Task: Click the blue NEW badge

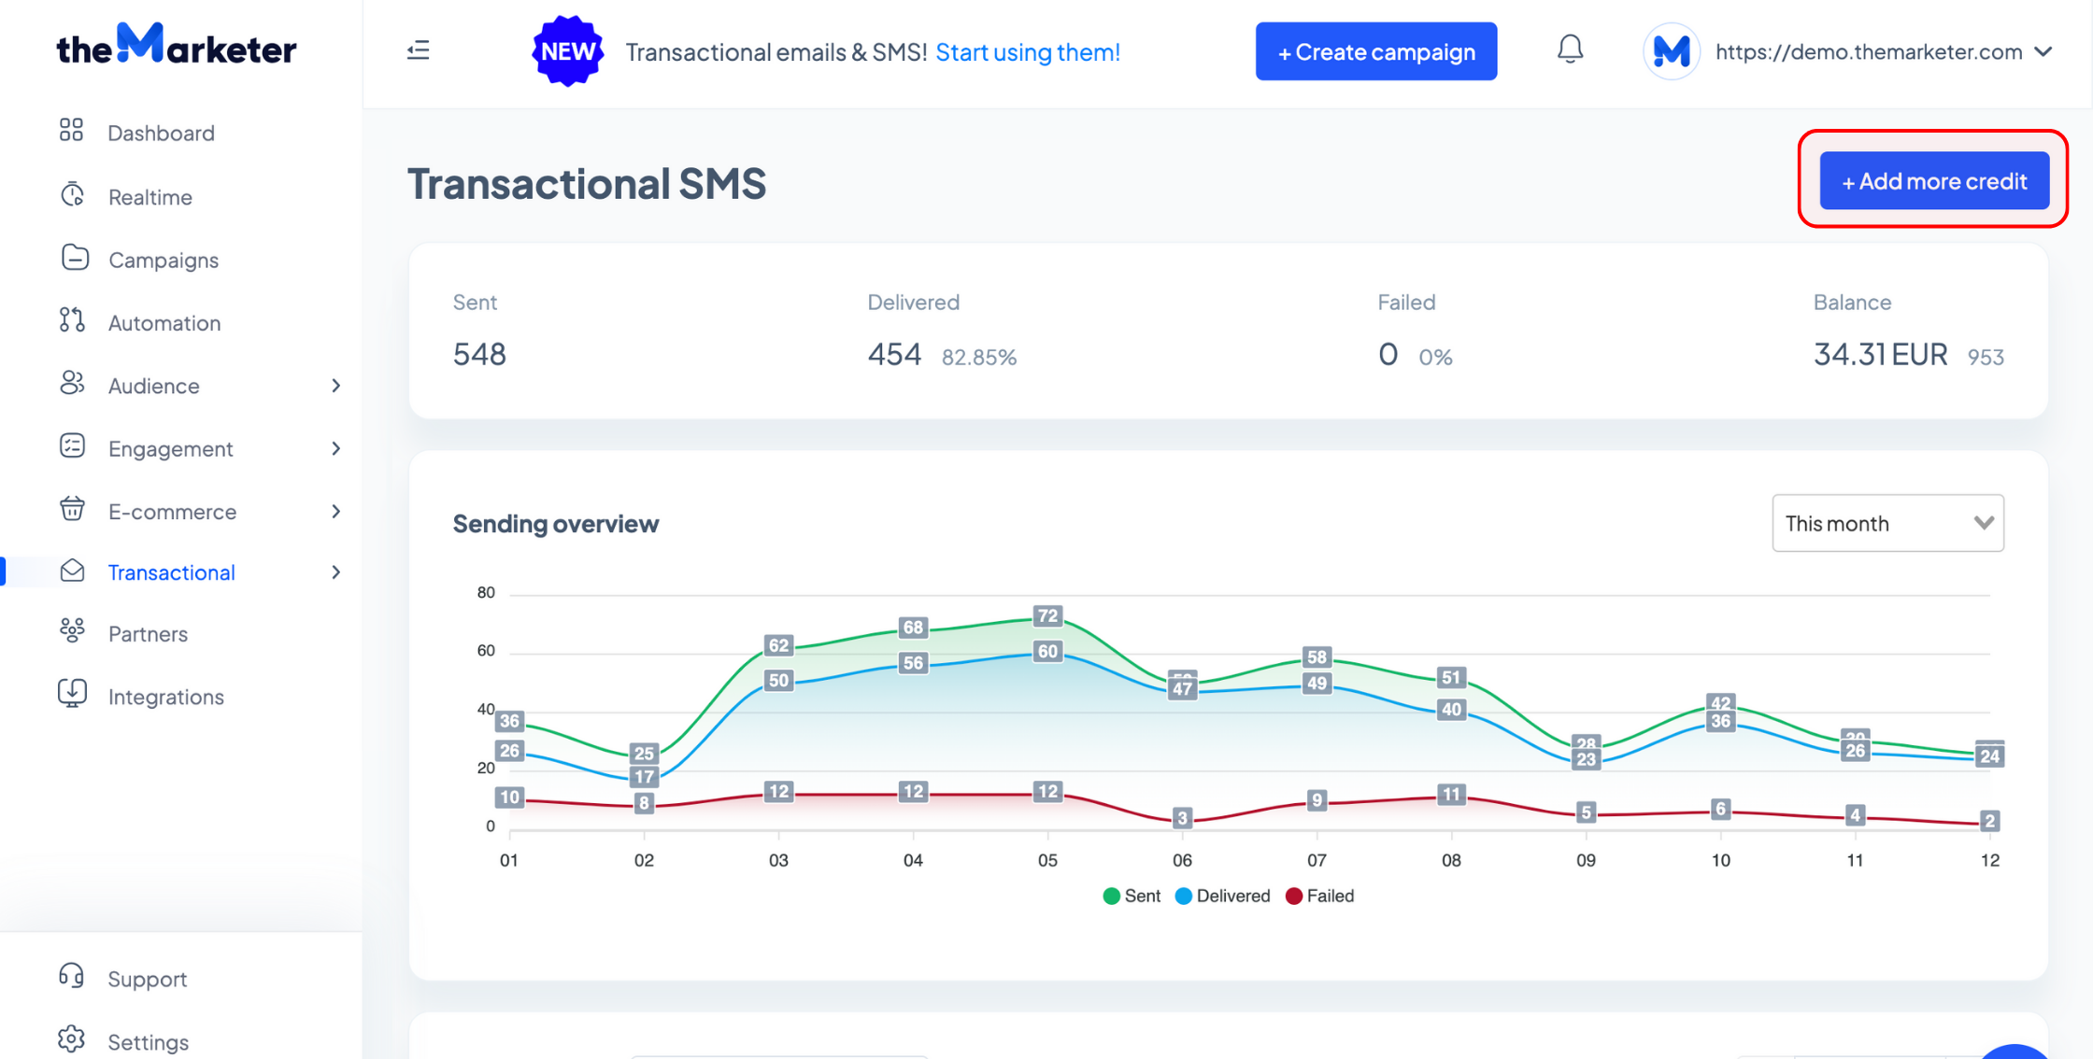Action: click(x=567, y=51)
